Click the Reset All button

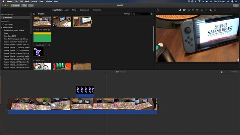click(x=234, y=10)
